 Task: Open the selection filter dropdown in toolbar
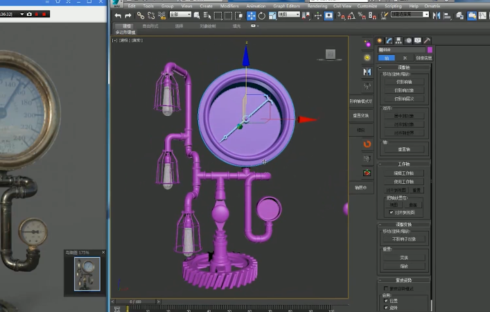coord(180,15)
